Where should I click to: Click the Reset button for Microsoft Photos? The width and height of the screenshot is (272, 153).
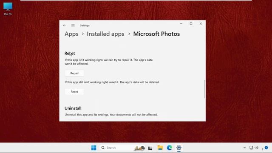pyautogui.click(x=74, y=92)
